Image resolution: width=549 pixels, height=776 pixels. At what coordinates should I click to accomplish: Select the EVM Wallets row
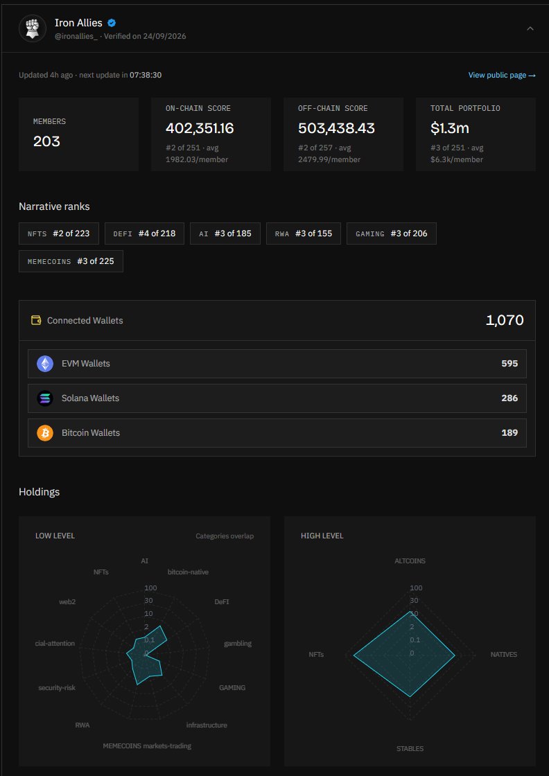[277, 364]
